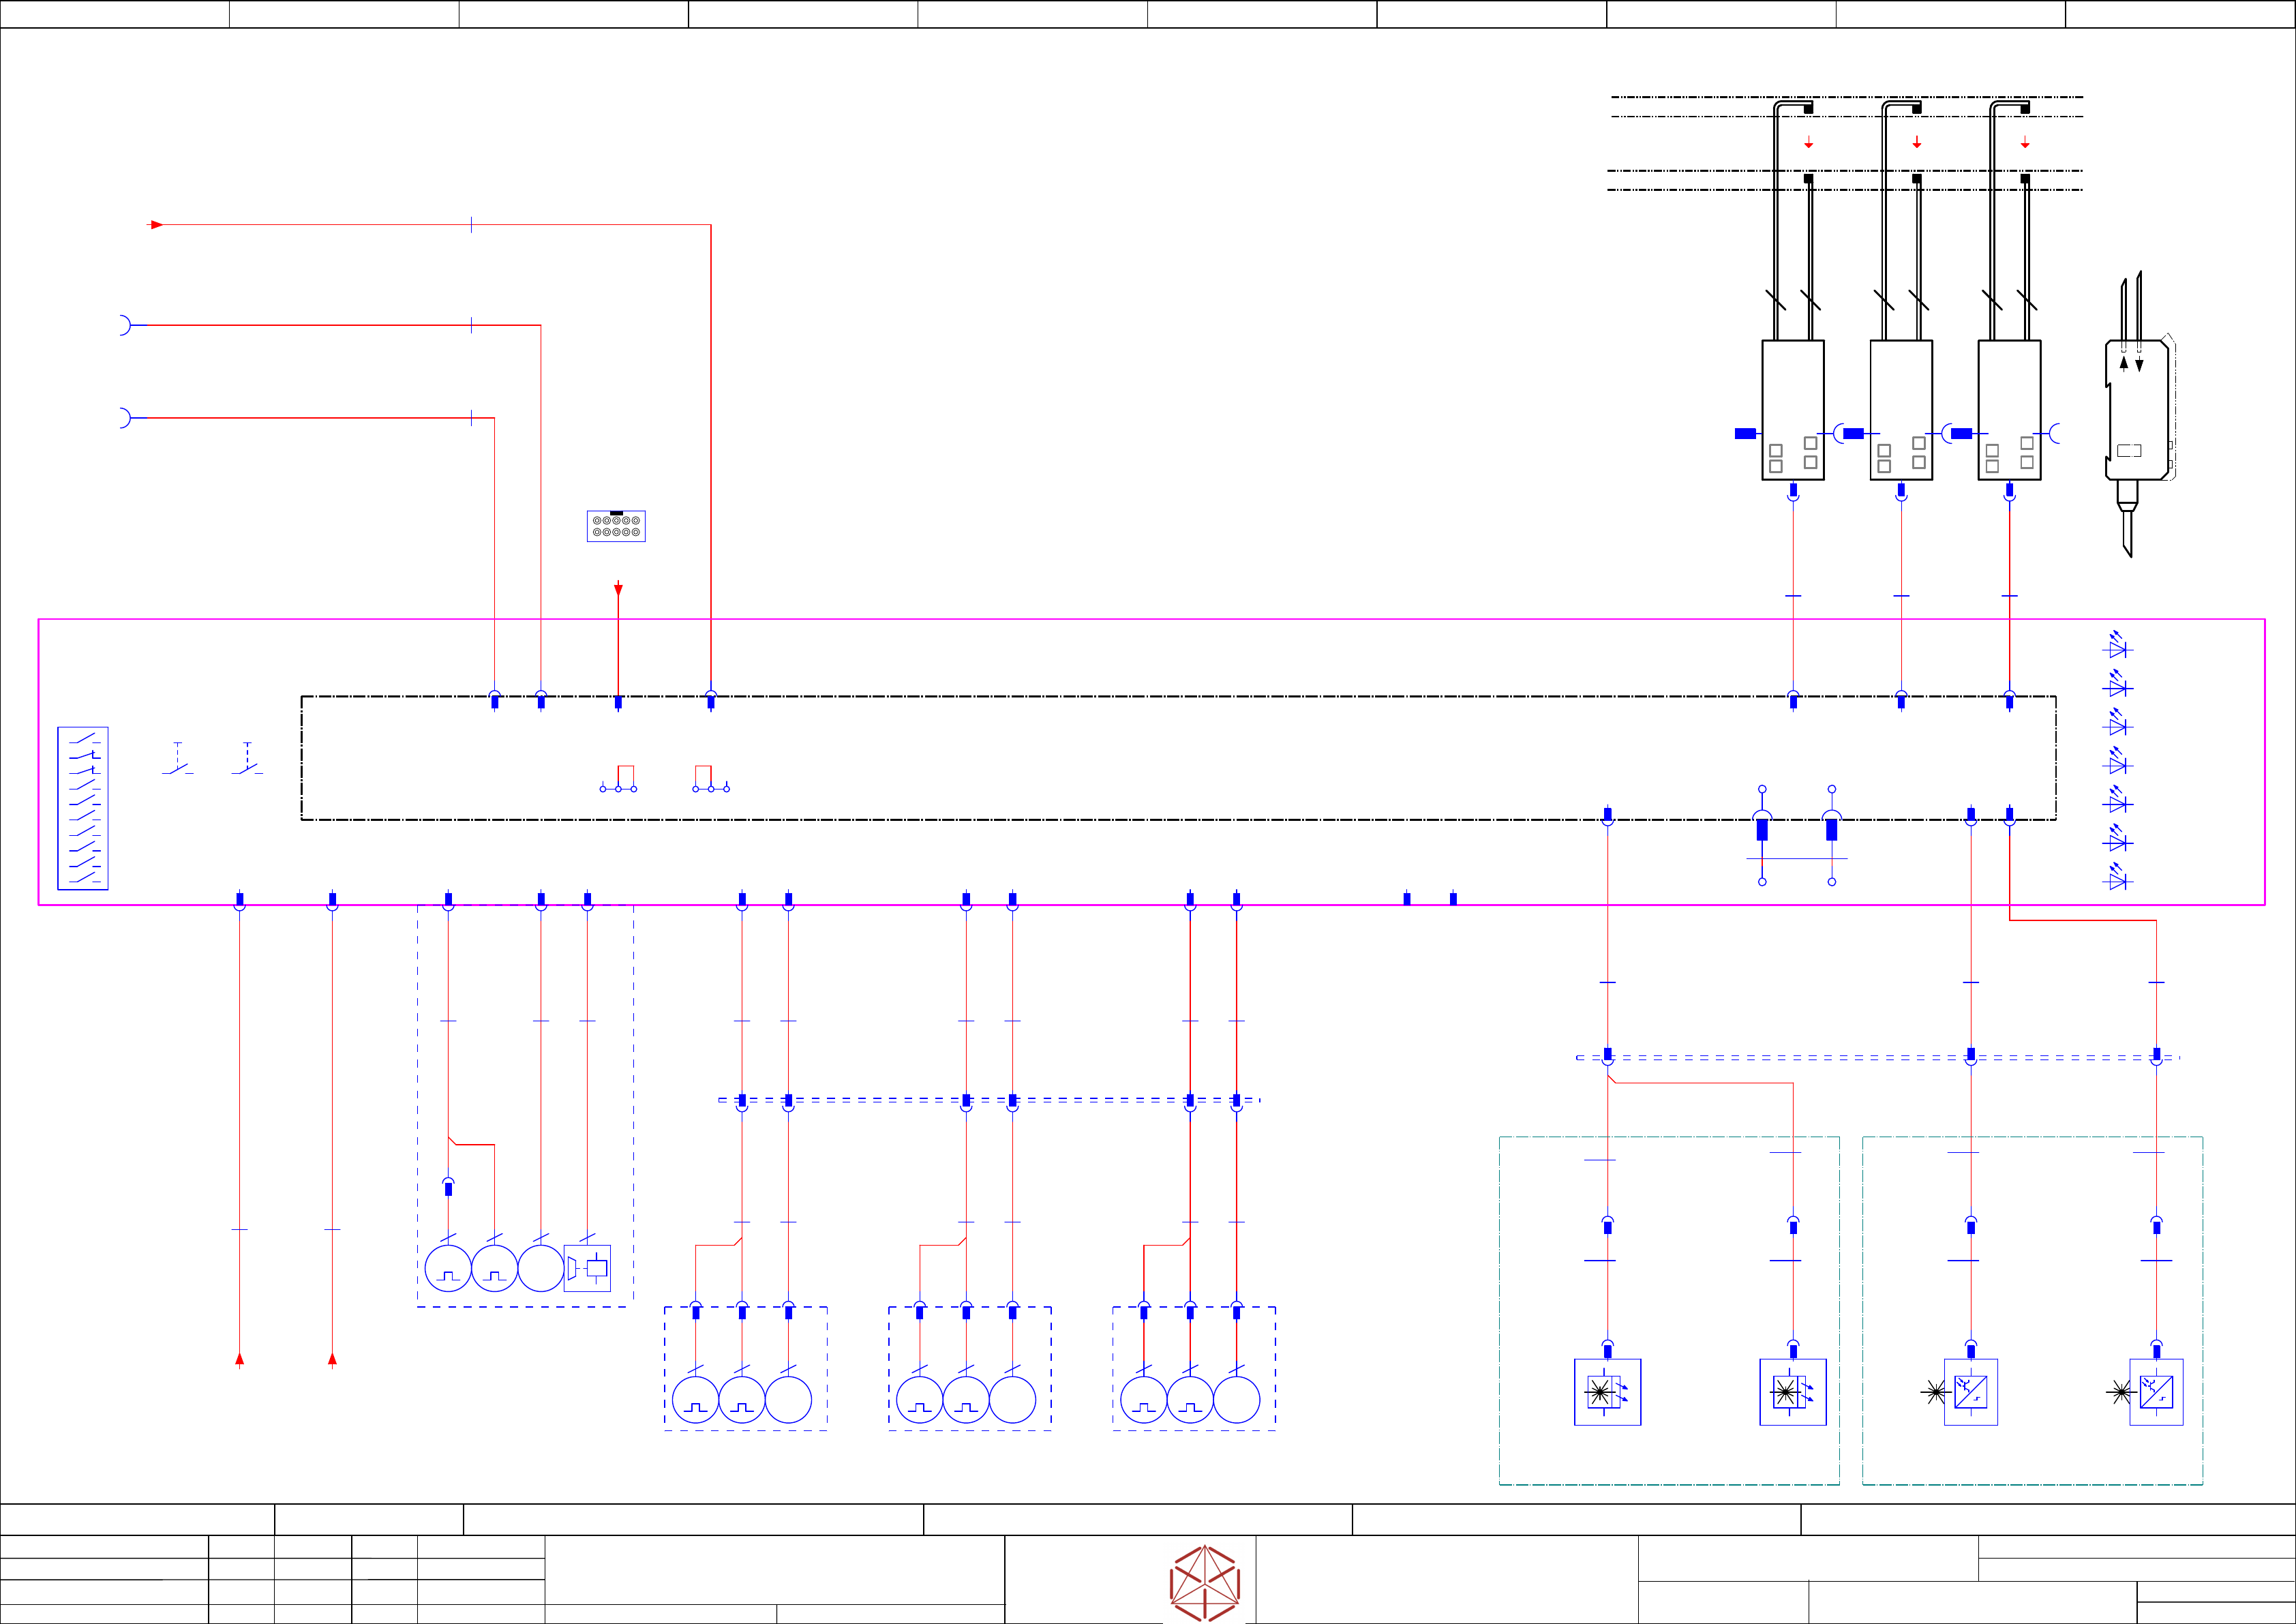Click the leftmost light emitter sensor symbol
2296x1624 pixels.
click(x=1607, y=1391)
